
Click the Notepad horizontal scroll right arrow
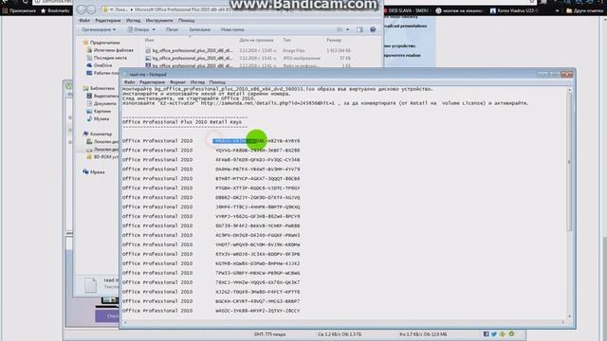(563, 322)
